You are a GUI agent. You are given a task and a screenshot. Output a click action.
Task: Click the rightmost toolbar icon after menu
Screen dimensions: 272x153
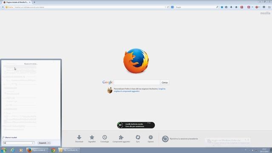pos(269,7)
